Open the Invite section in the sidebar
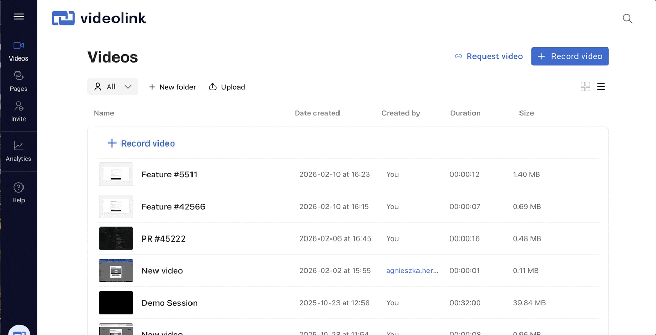The width and height of the screenshot is (656, 335). coord(18,112)
